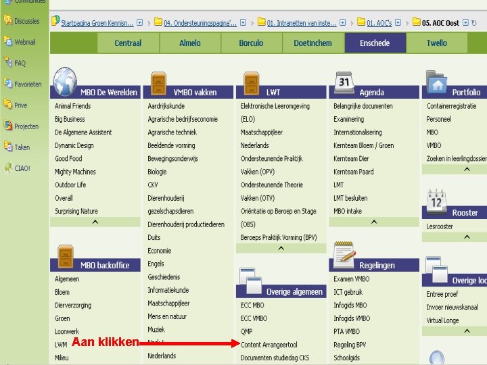This screenshot has height=365, width=487.
Task: Open Dierverzorging under MBO backoffice
Action: pyautogui.click(x=73, y=305)
